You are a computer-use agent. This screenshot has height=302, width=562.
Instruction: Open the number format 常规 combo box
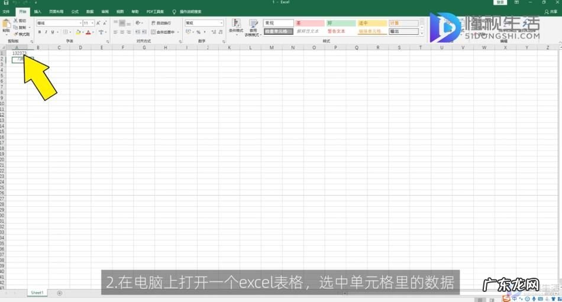204,23
